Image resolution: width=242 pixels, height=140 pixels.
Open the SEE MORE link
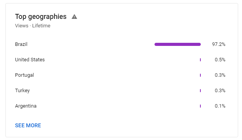28,125
